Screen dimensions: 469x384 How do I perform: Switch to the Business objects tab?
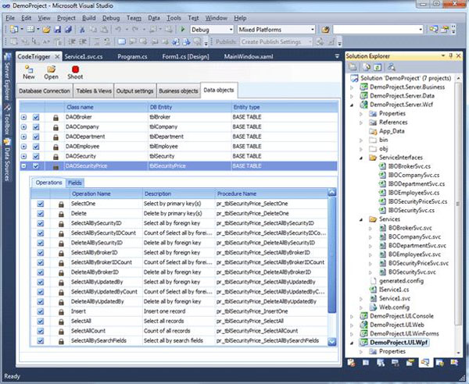178,91
